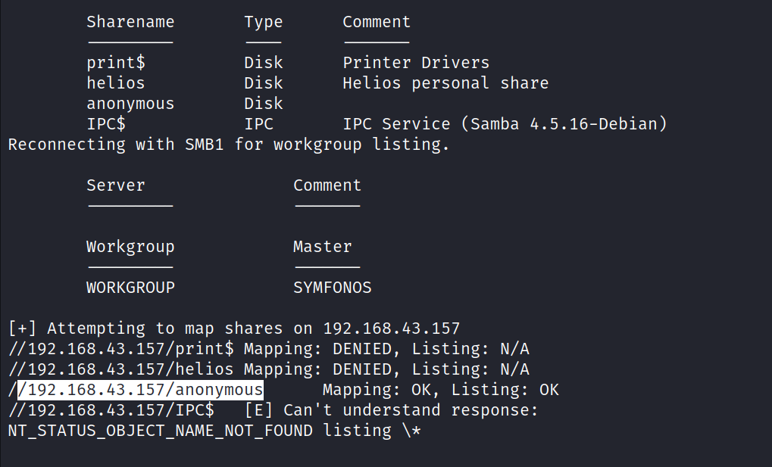The image size is (772, 467).
Task: Click the Sharename column header
Action: [x=130, y=22]
